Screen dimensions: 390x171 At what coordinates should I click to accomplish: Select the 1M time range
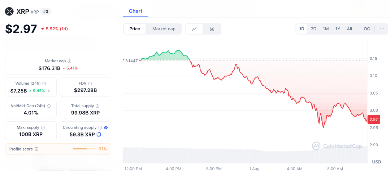326,29
